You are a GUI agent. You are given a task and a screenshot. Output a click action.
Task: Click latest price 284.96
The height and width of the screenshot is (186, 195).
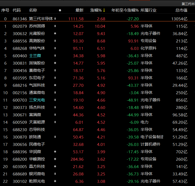click(x=77, y=159)
